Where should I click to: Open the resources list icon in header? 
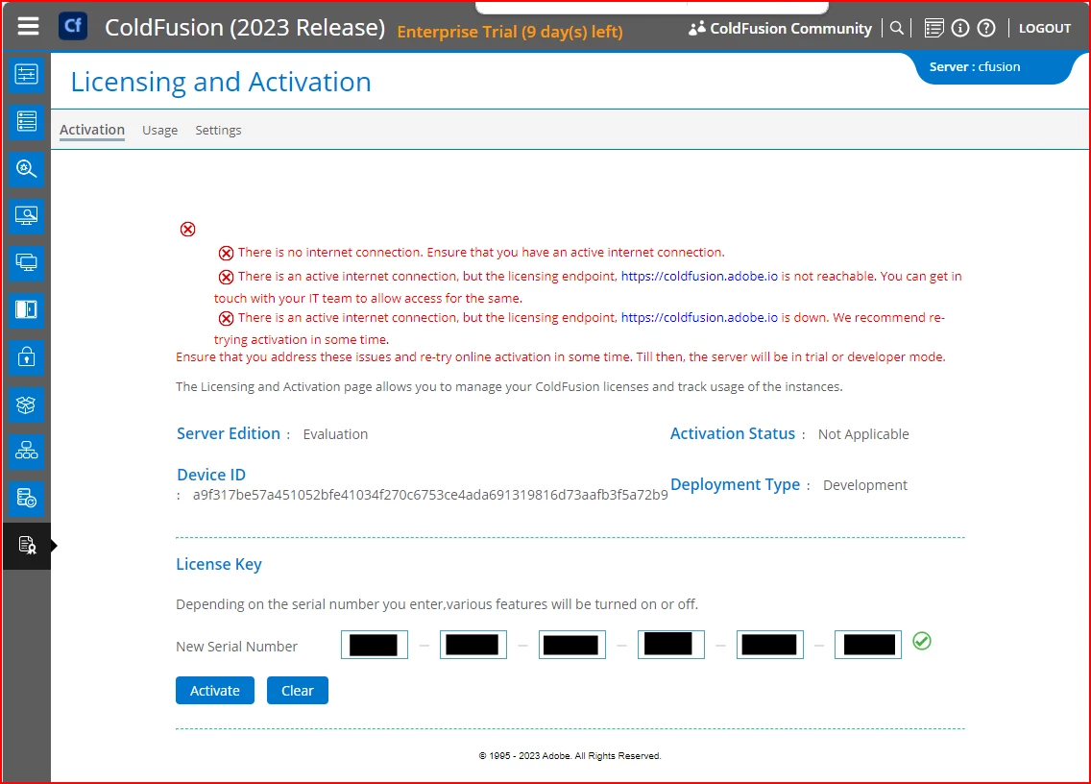coord(933,28)
